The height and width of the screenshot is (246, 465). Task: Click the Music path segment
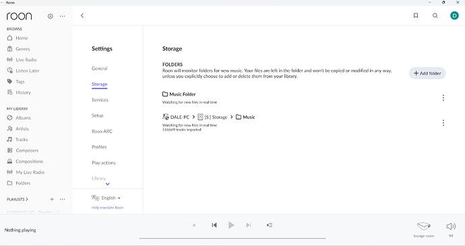pyautogui.click(x=245, y=117)
